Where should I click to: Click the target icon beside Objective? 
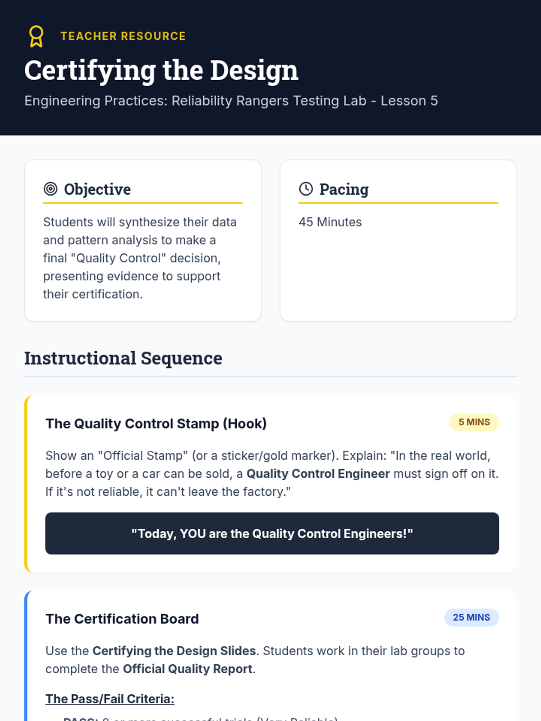point(50,189)
